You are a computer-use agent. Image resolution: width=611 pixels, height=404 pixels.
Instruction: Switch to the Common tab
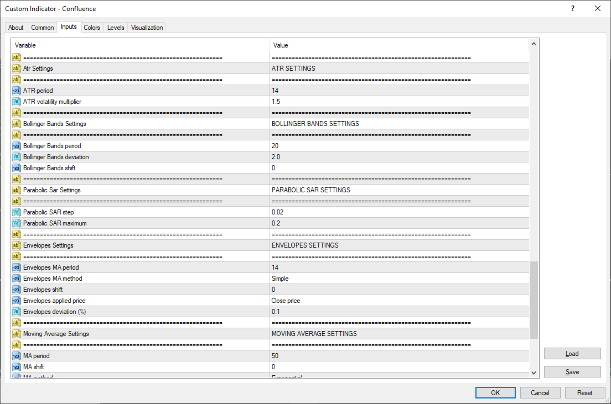pos(43,28)
